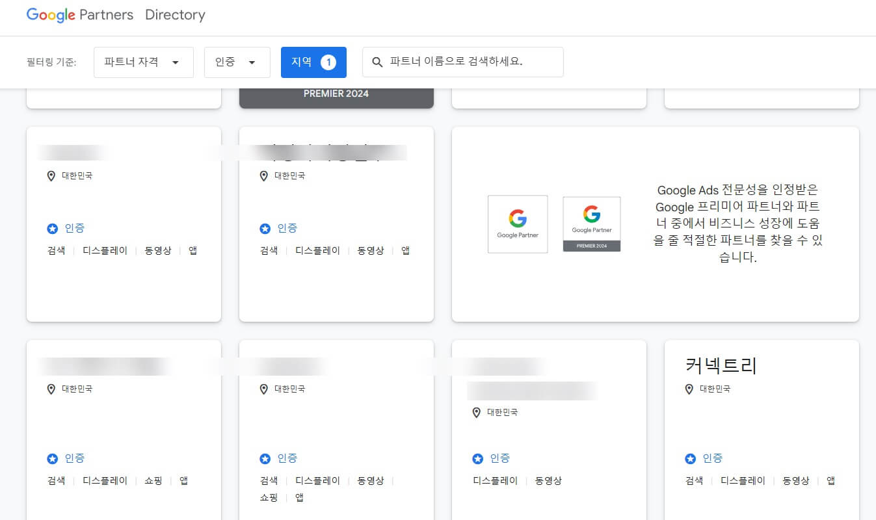This screenshot has height=520, width=876.
Task: Click the Google Partner badge image
Action: click(x=518, y=224)
